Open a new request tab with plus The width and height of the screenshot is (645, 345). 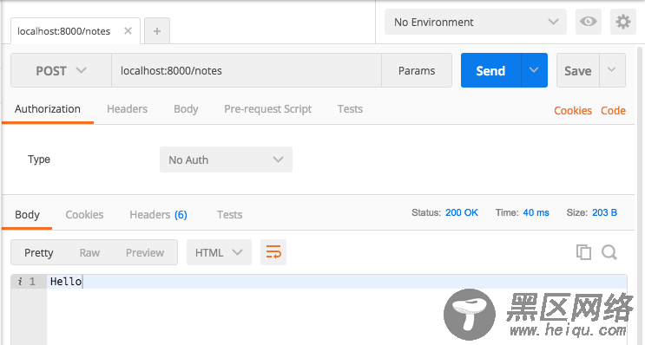pyautogui.click(x=157, y=31)
